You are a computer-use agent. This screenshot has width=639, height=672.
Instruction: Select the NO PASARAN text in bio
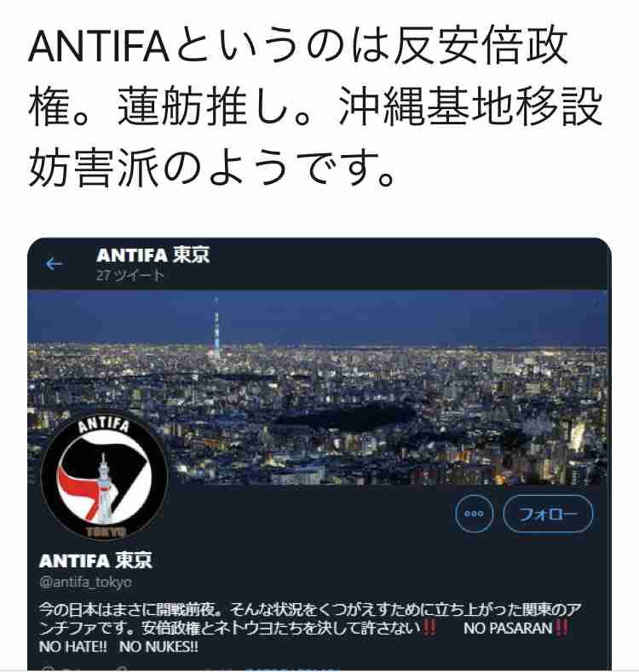coord(508,629)
